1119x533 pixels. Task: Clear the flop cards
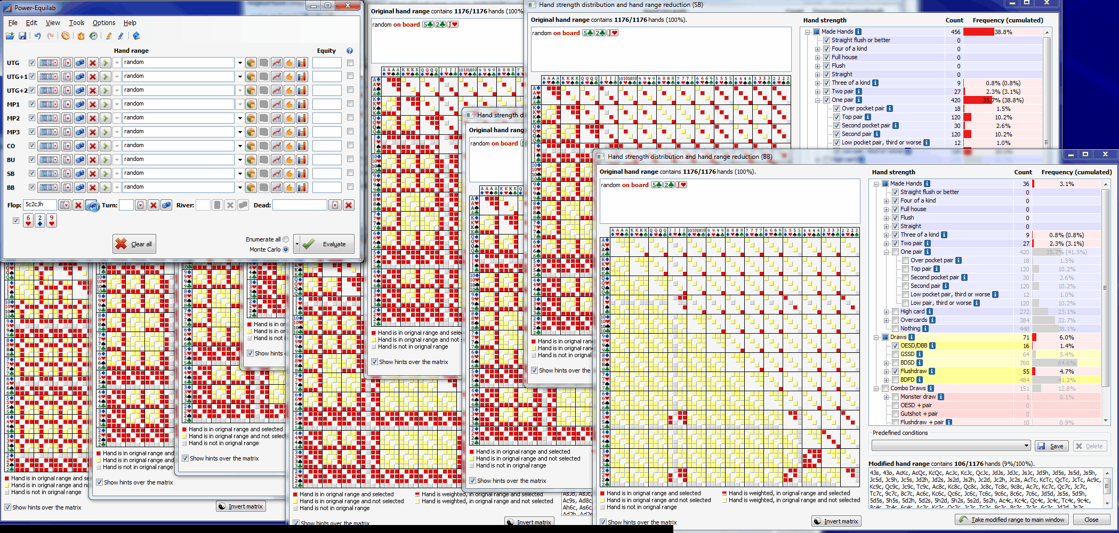tap(78, 205)
